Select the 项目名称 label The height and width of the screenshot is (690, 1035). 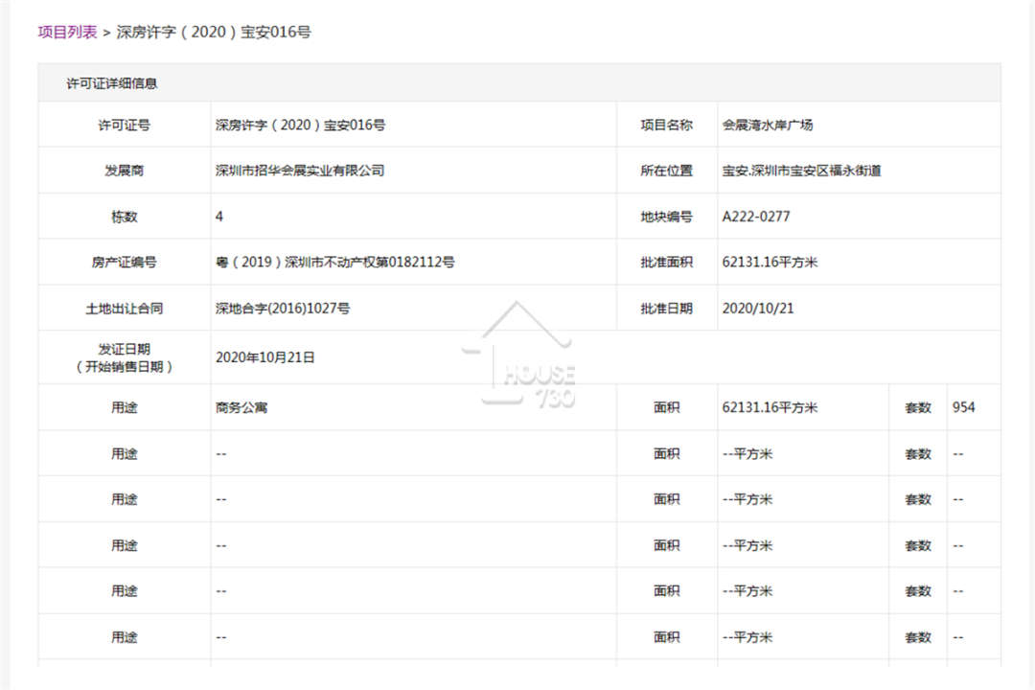[x=666, y=125]
